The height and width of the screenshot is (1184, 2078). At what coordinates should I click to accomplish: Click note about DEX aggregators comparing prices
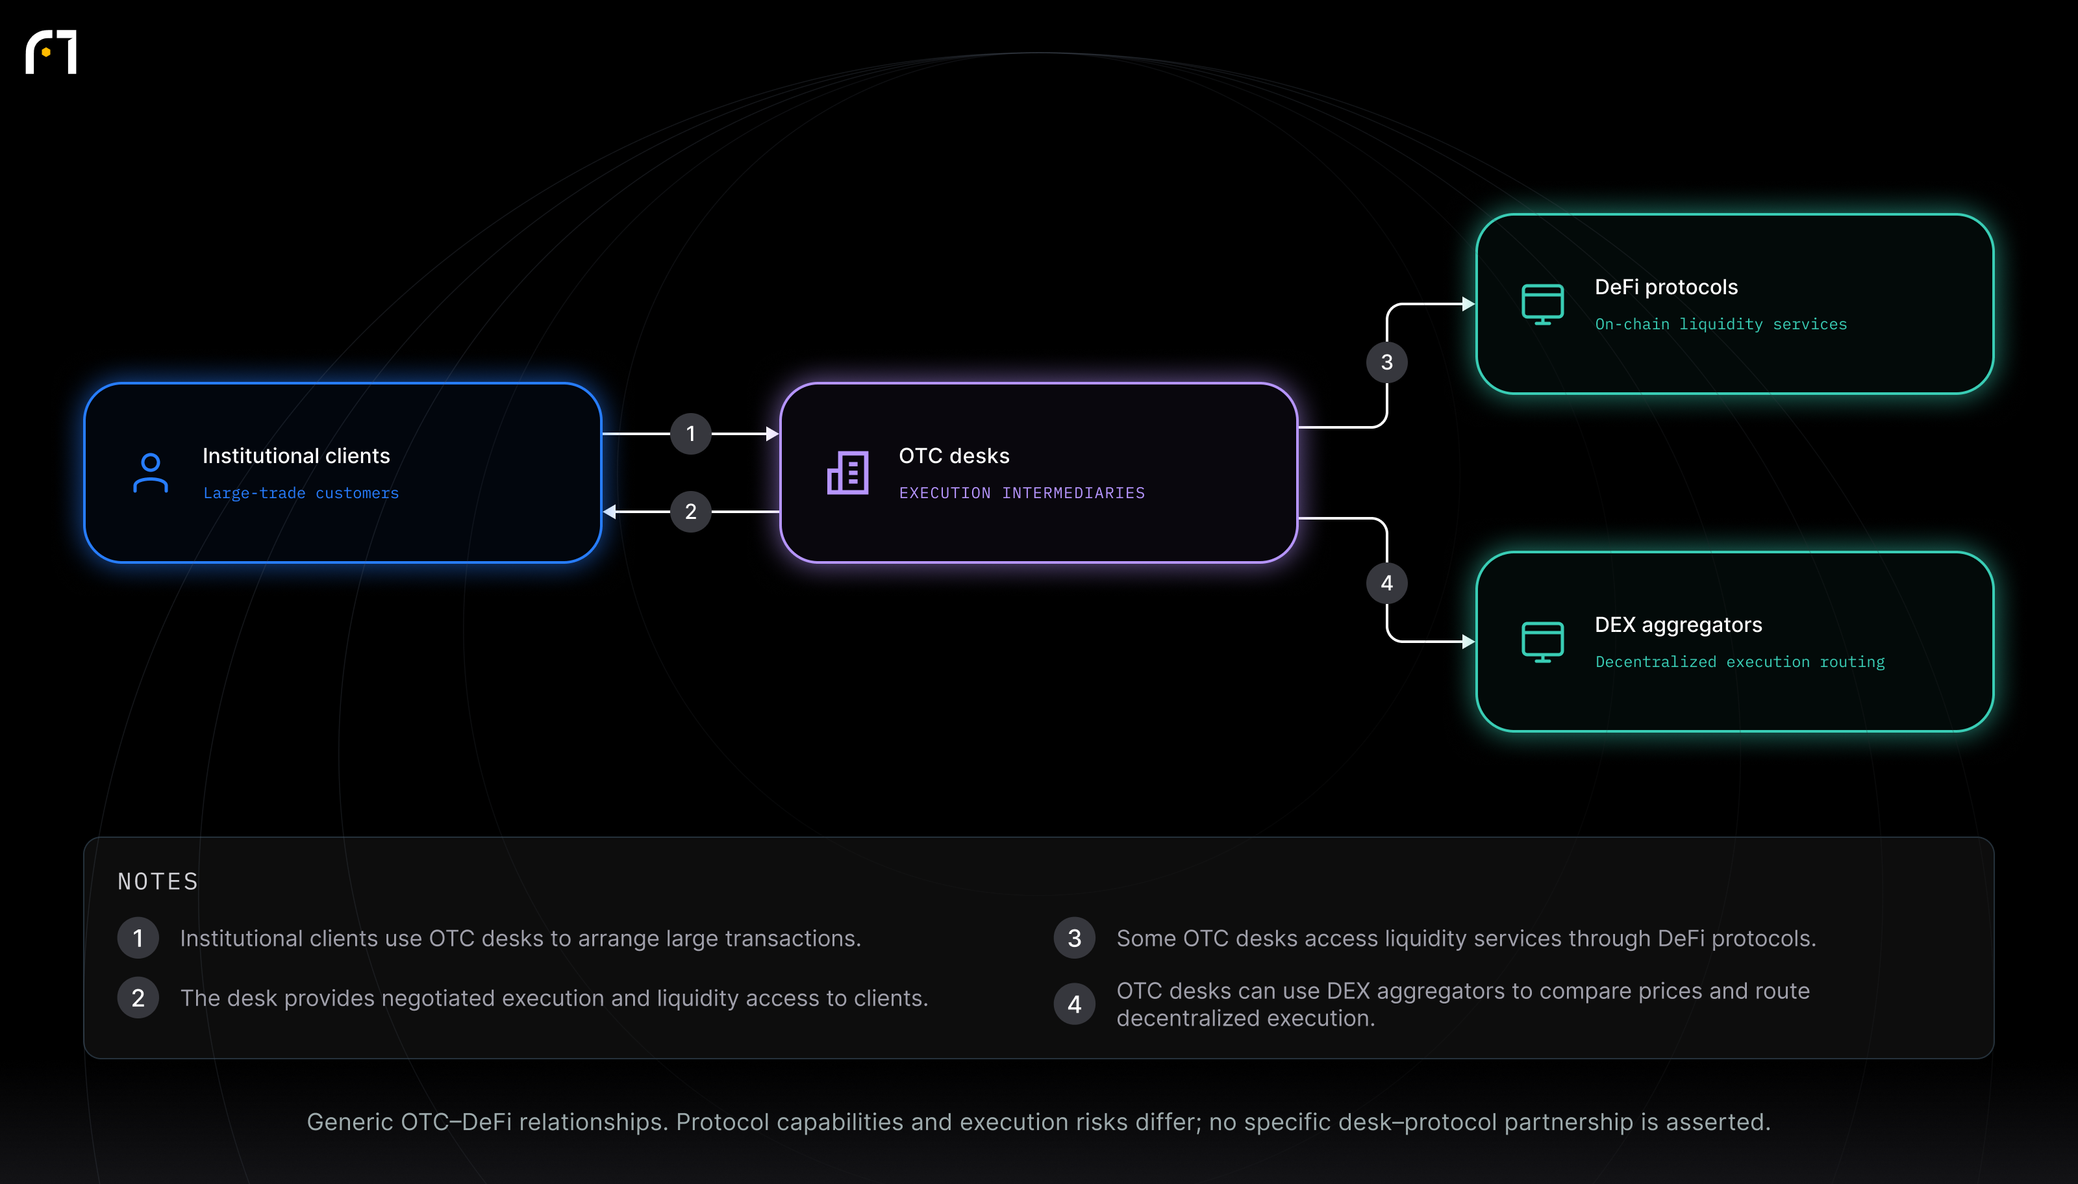(x=1462, y=1004)
